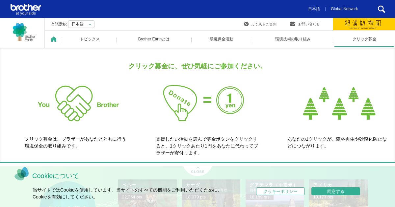Viewport: 395px width, 207px height.
Task: Click the Cookieについて heading
Action: tap(56, 176)
